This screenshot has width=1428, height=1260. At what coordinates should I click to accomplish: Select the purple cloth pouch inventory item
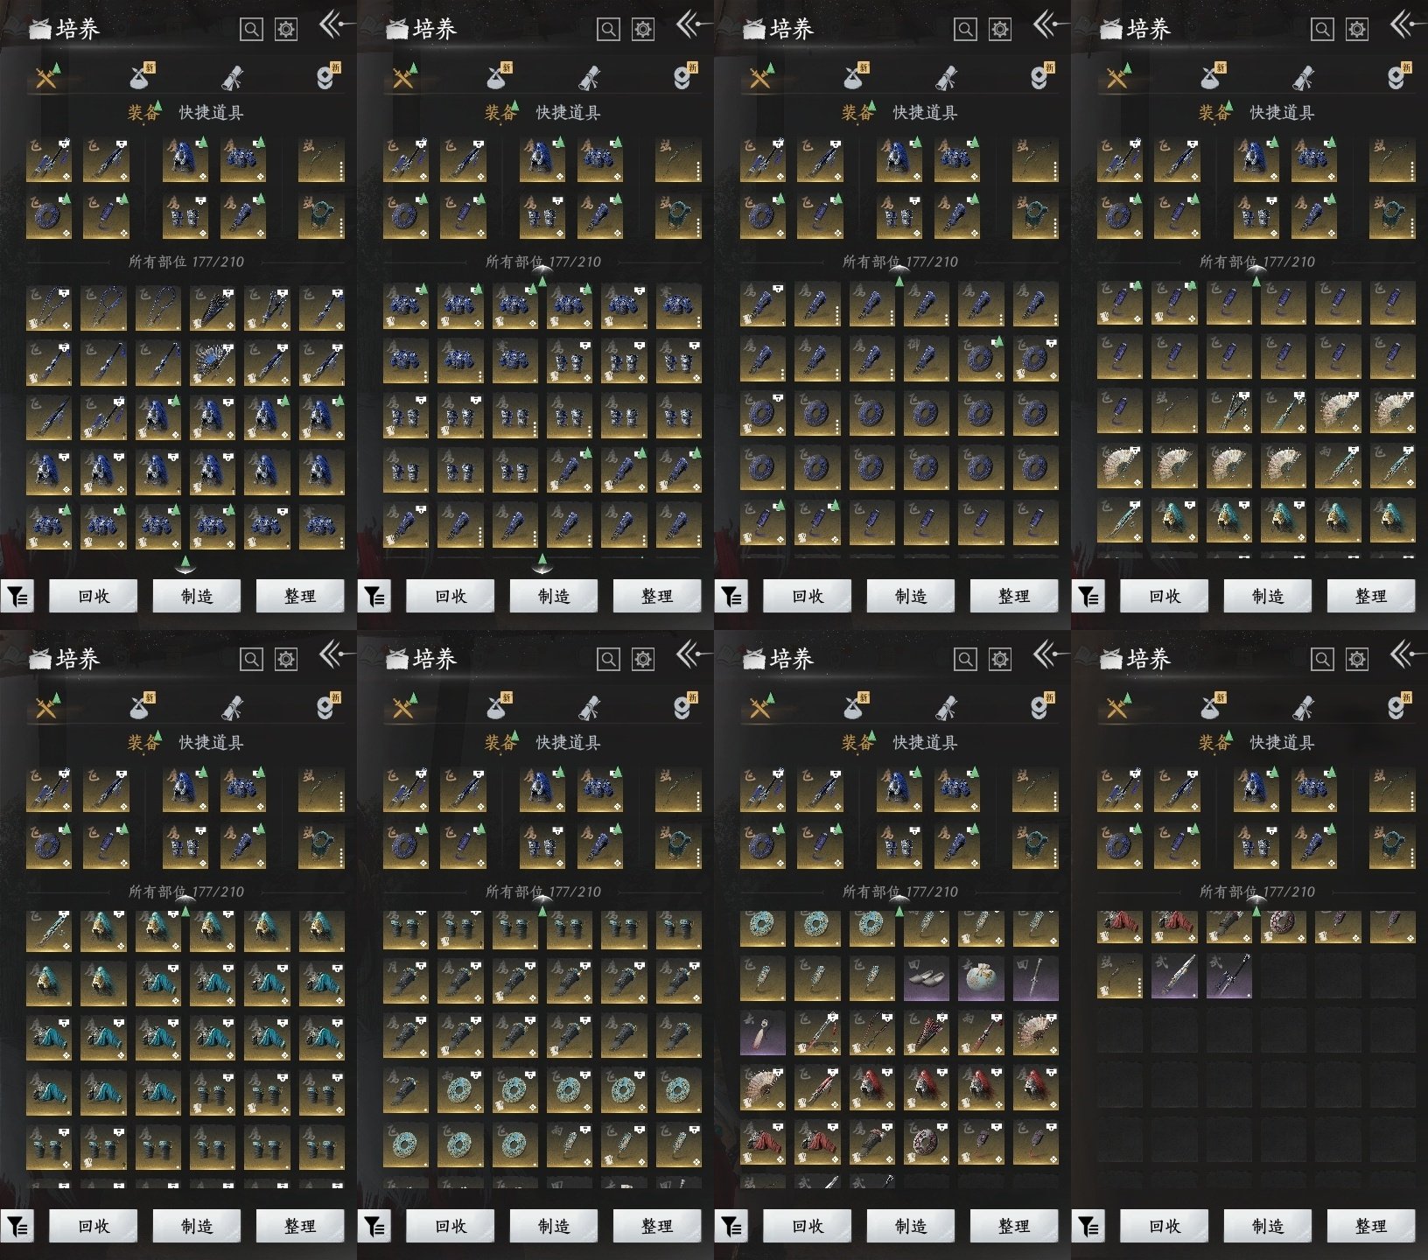click(980, 977)
